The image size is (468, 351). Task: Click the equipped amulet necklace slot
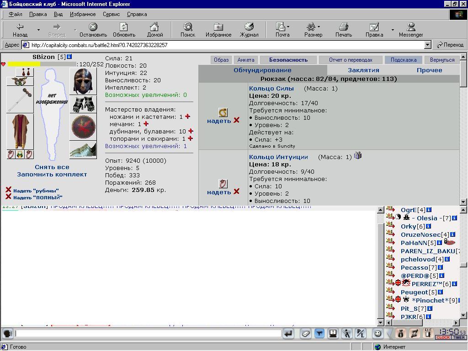coord(20,81)
